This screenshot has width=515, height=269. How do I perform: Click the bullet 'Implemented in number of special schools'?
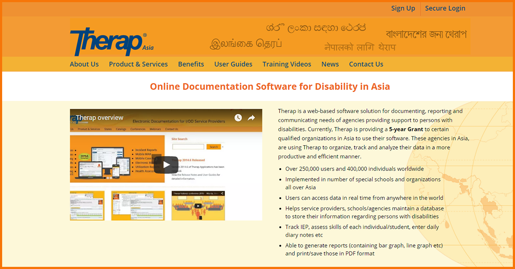click(x=363, y=183)
